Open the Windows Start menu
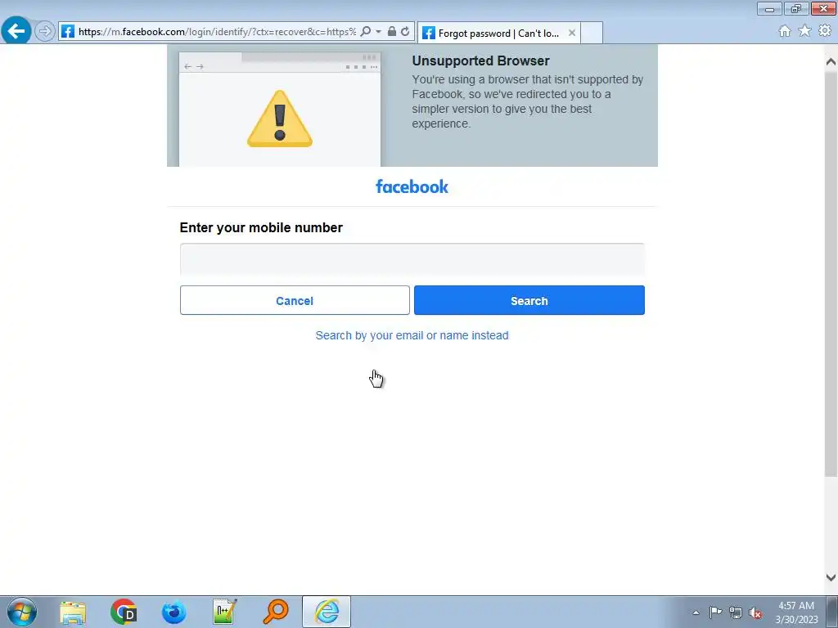Viewport: 838px width, 628px height. pyautogui.click(x=22, y=612)
